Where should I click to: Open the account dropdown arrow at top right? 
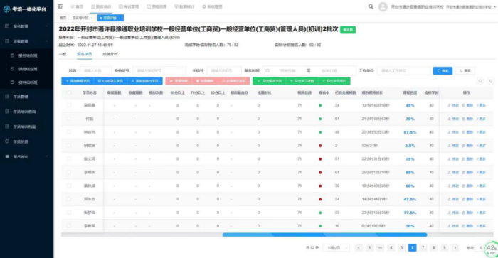pyautogui.click(x=495, y=6)
